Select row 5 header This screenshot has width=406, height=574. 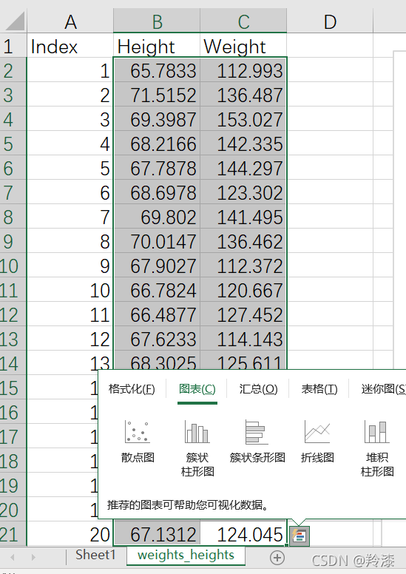(13, 143)
